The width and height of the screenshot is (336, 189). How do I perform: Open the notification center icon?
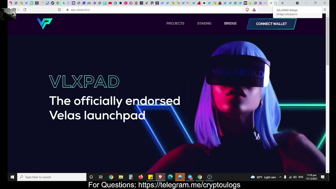tap(323, 177)
